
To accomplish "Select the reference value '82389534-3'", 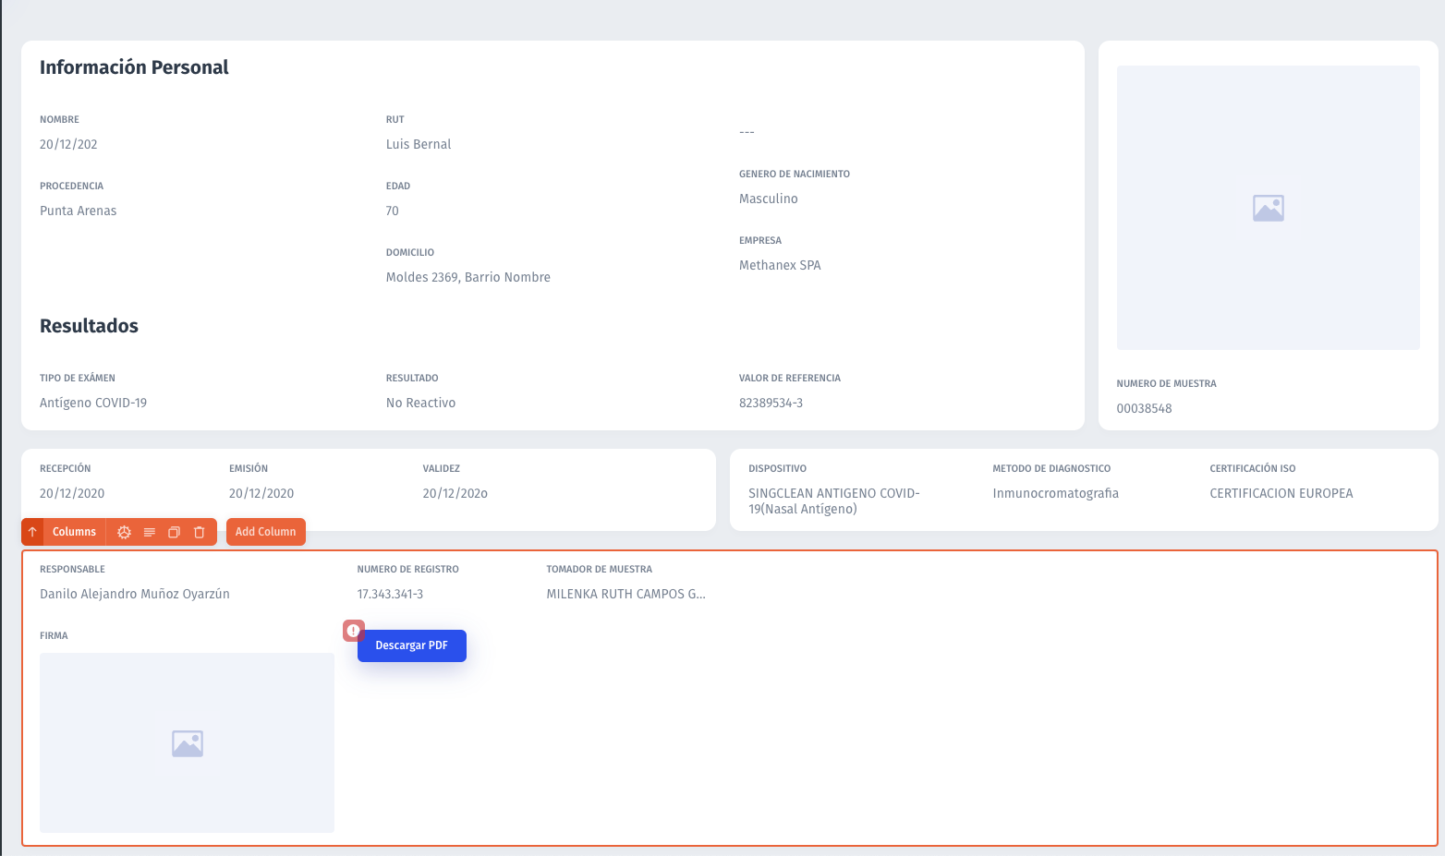I will (x=771, y=403).
